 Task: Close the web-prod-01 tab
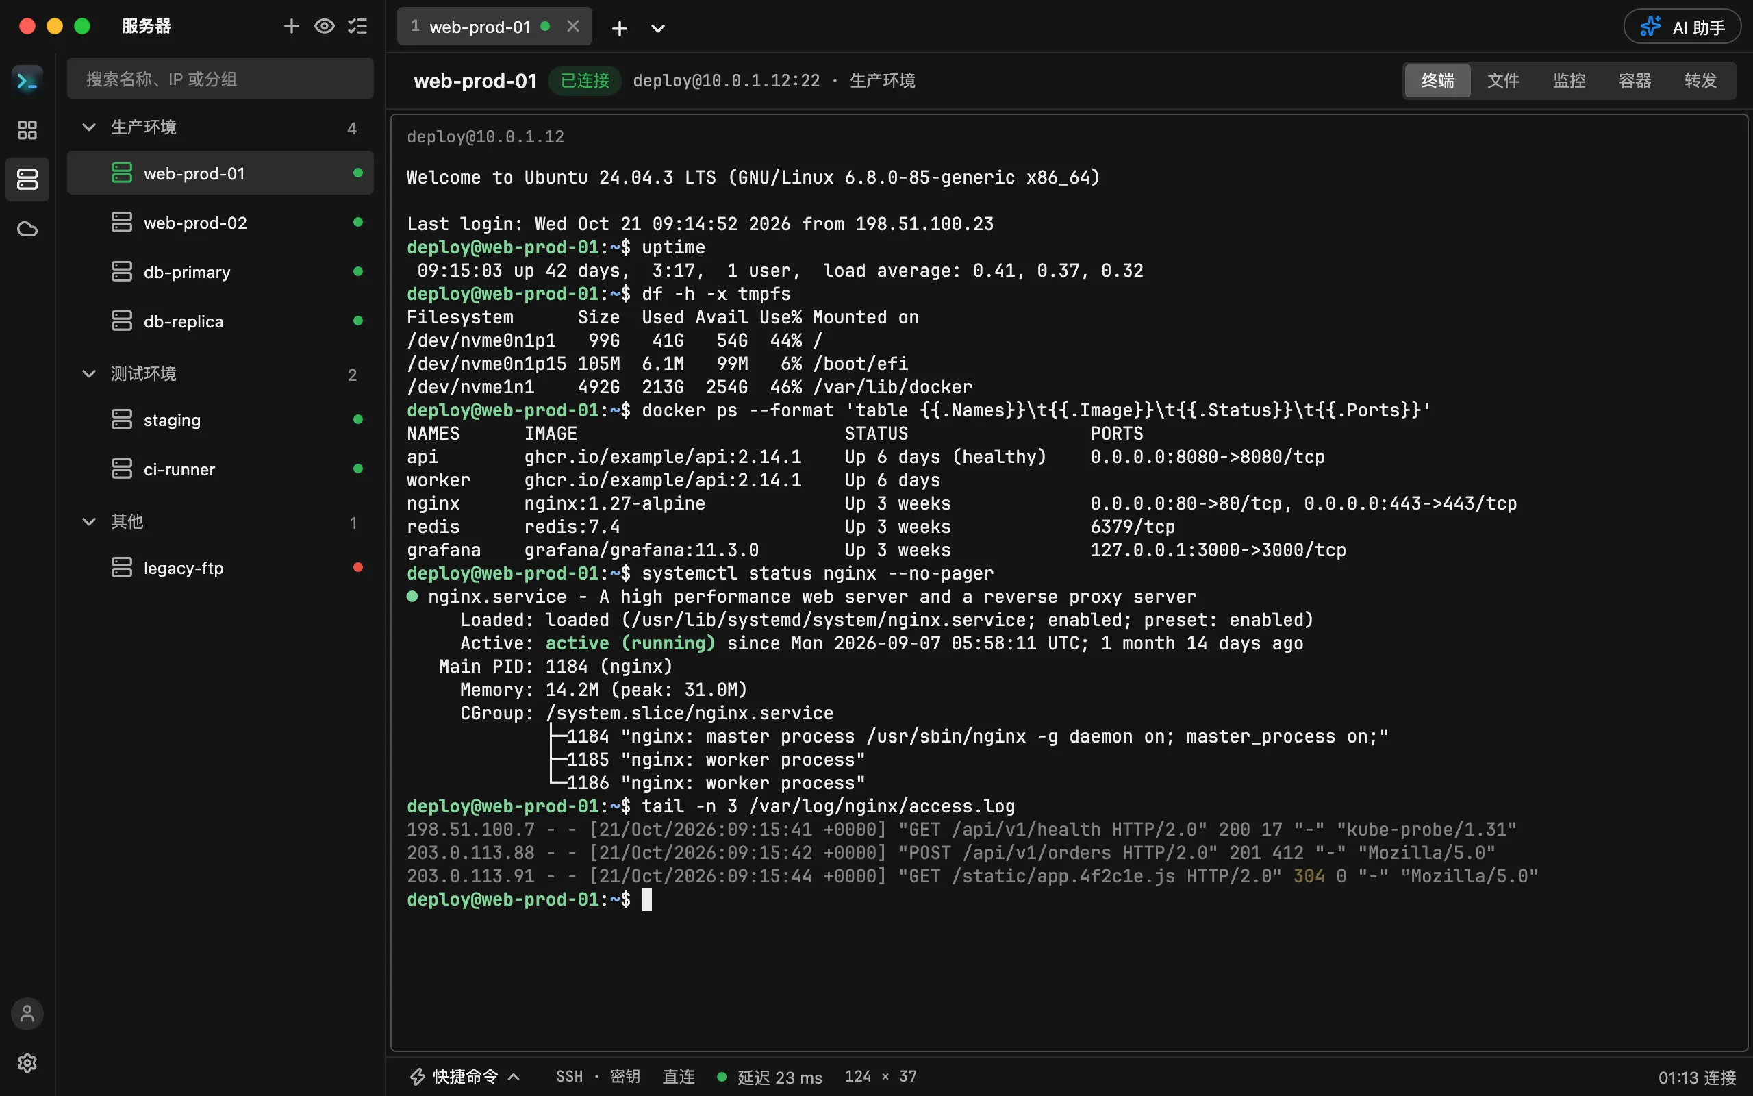point(573,26)
